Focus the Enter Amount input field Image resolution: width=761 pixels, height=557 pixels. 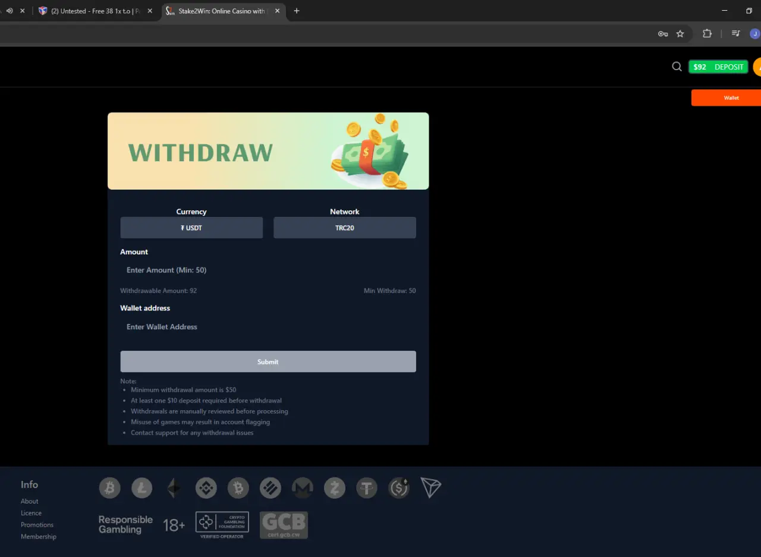(268, 270)
